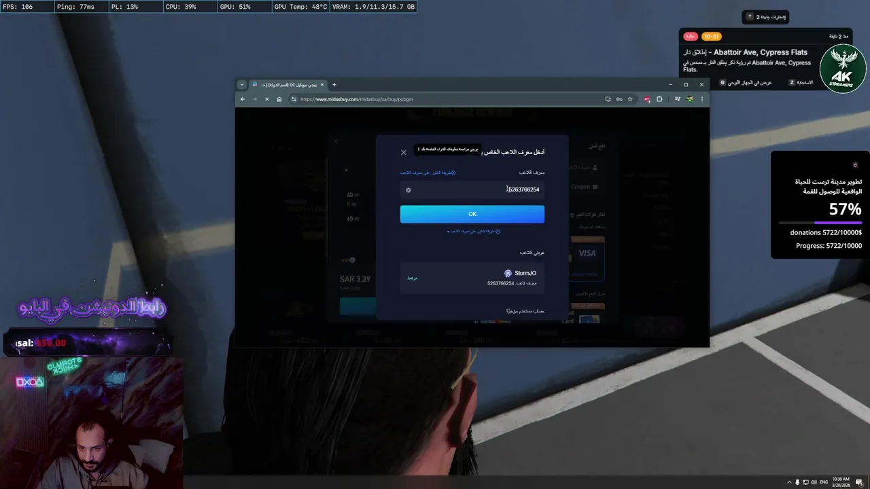Viewport: 870px width, 489px height.
Task: Click the install app icon in address bar
Action: coord(608,99)
